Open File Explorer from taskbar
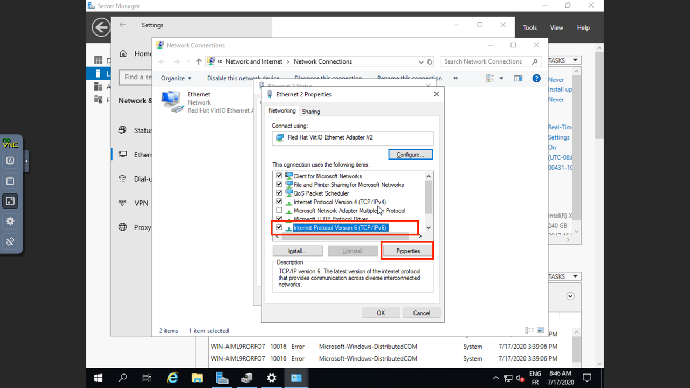 pos(197,378)
